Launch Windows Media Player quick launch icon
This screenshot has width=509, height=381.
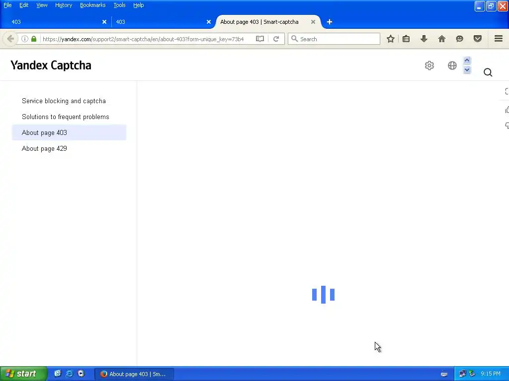coord(81,374)
